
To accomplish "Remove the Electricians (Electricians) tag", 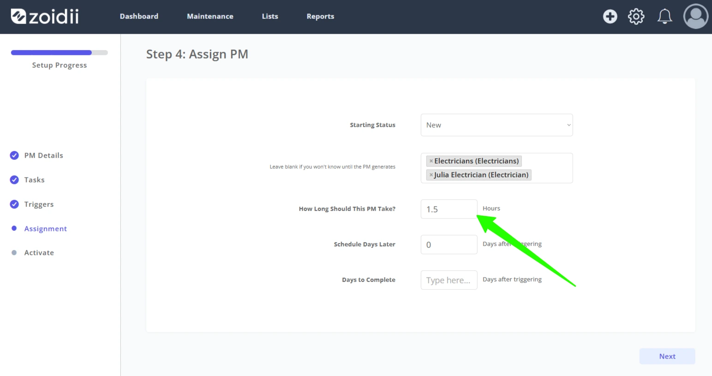I will [x=431, y=161].
